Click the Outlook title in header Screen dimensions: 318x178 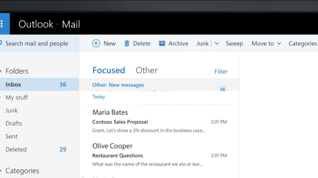[36, 24]
